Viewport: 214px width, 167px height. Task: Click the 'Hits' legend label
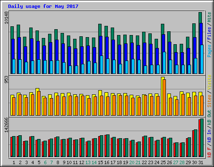tap(209, 17)
